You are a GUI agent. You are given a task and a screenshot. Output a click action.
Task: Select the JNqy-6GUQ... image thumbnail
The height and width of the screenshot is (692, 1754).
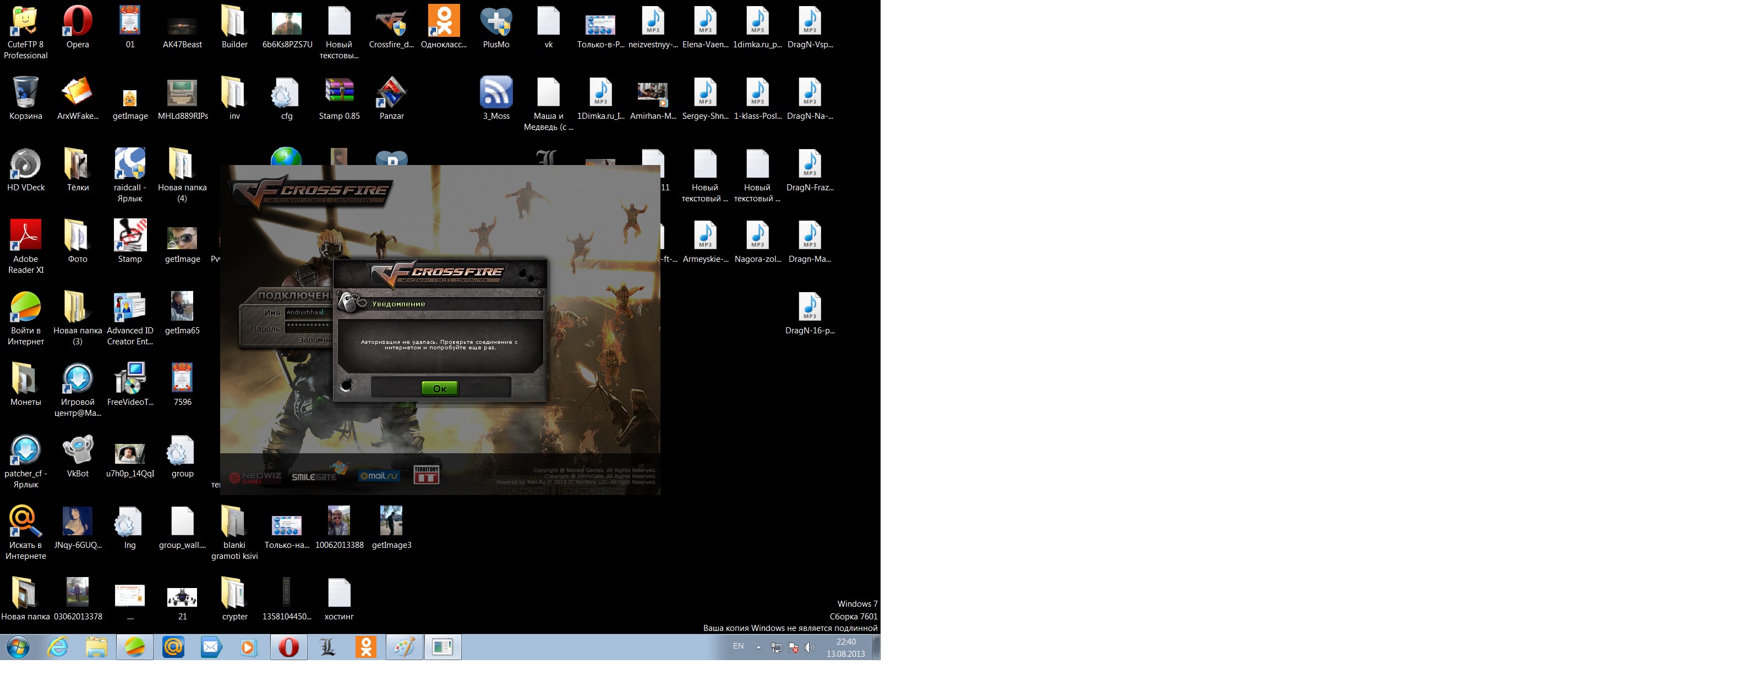pos(78,528)
